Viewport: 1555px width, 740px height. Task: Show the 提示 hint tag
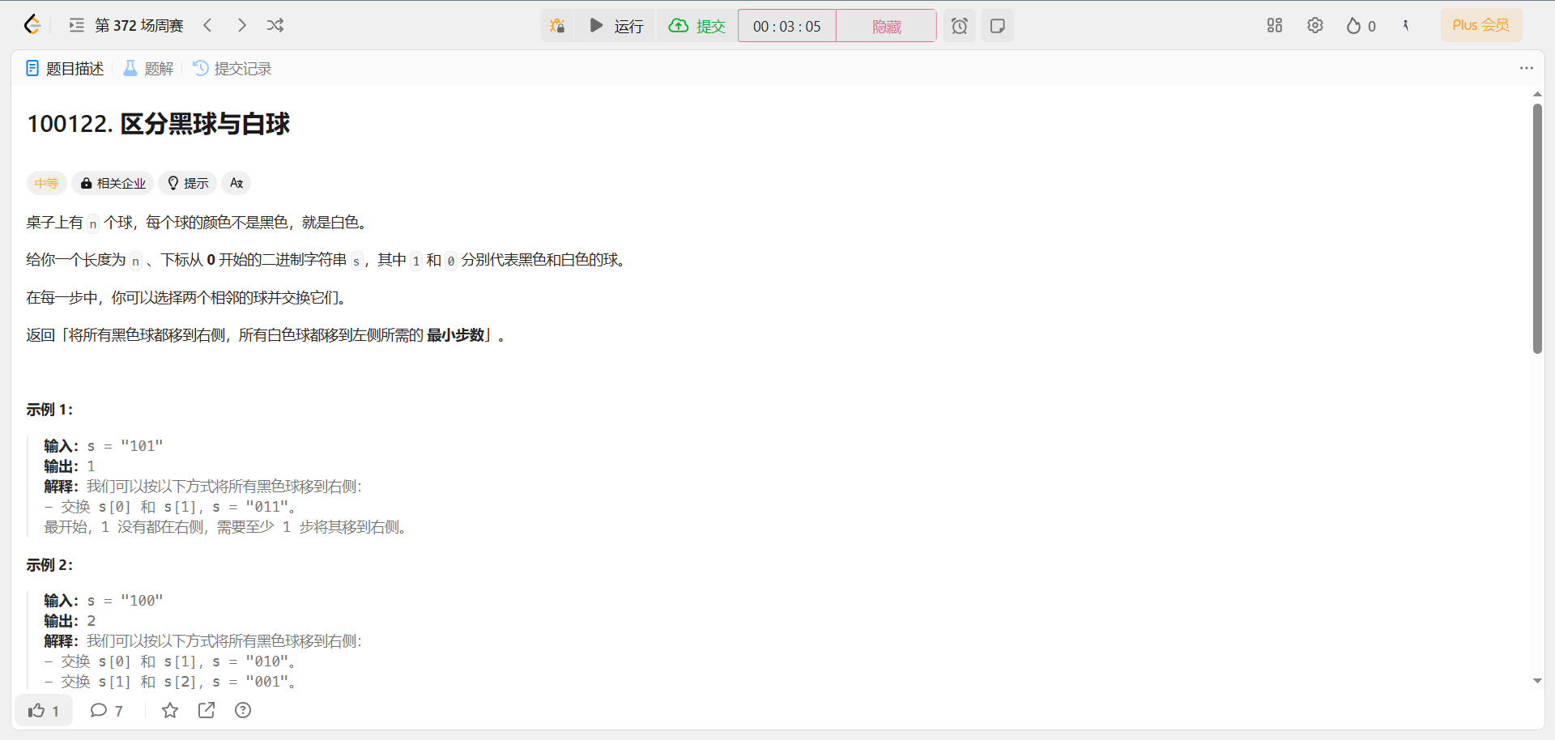pos(188,183)
